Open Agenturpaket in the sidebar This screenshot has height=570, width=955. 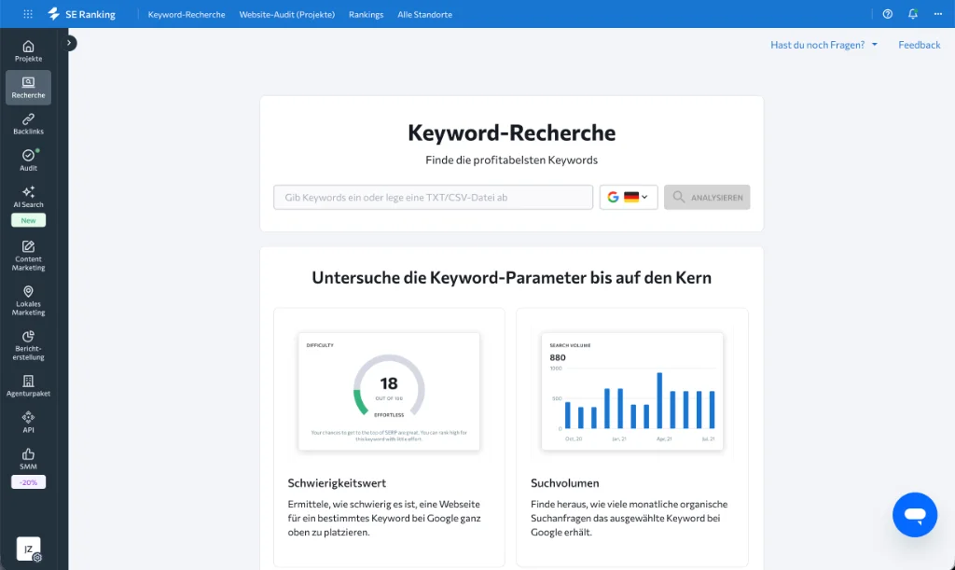click(29, 386)
